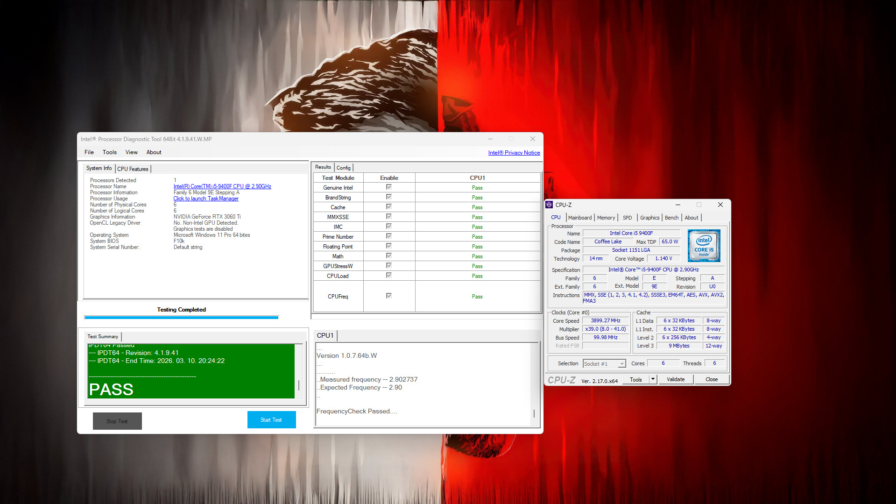Image resolution: width=896 pixels, height=504 pixels.
Task: Toggle the Cache test enable checkbox
Action: (388, 207)
